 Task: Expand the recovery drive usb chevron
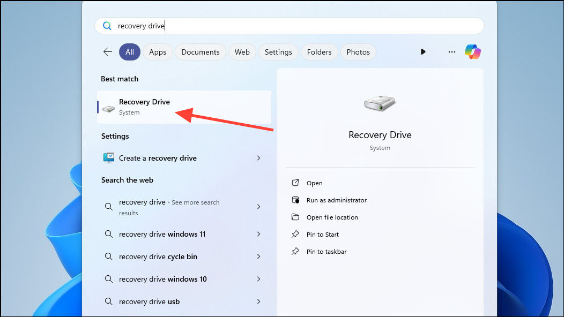click(258, 301)
